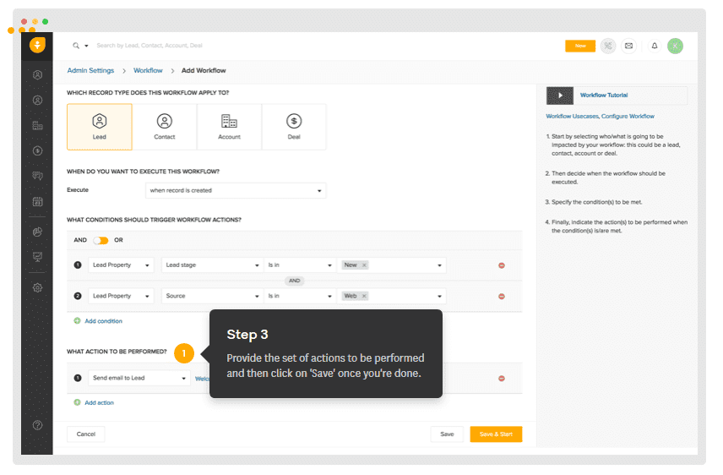Go to Workflow breadcrumb
This screenshot has height=475, width=723.
[x=148, y=71]
